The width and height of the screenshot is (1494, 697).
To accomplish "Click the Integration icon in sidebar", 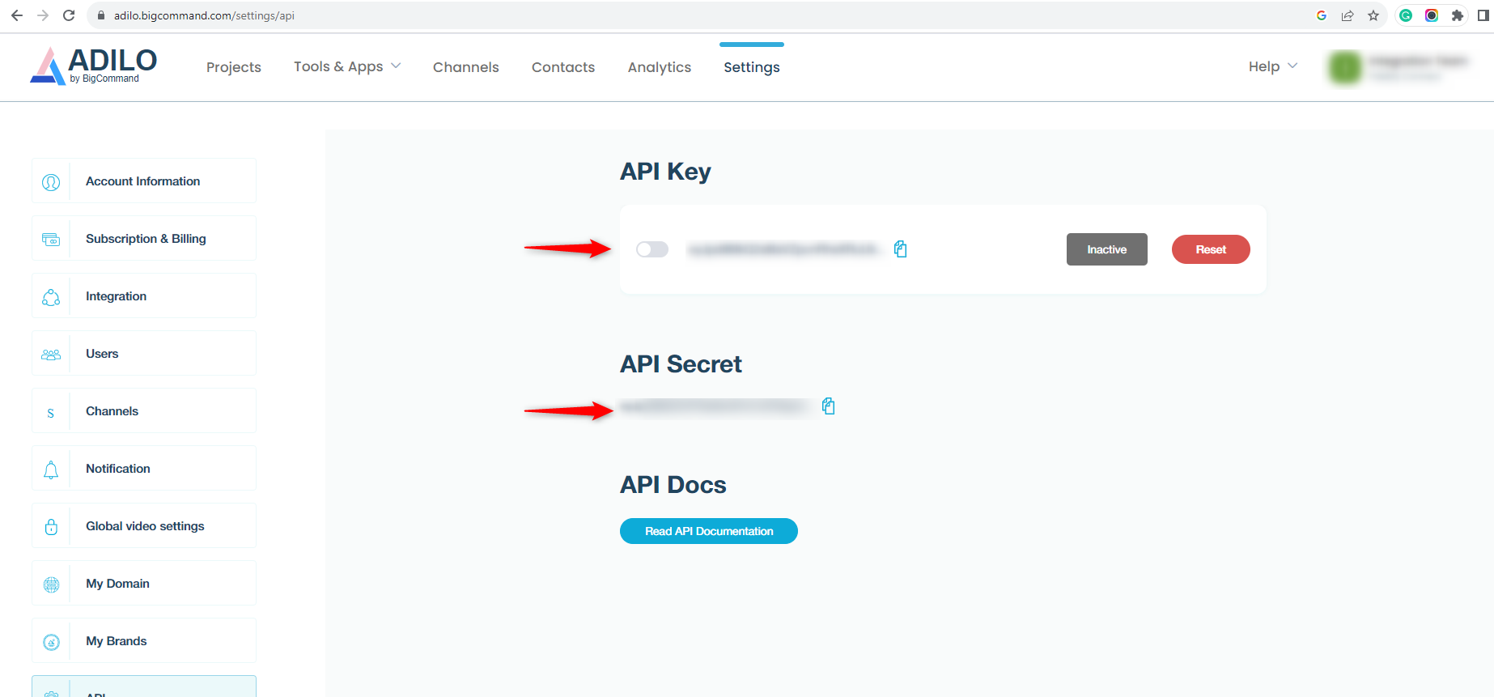I will [x=51, y=297].
